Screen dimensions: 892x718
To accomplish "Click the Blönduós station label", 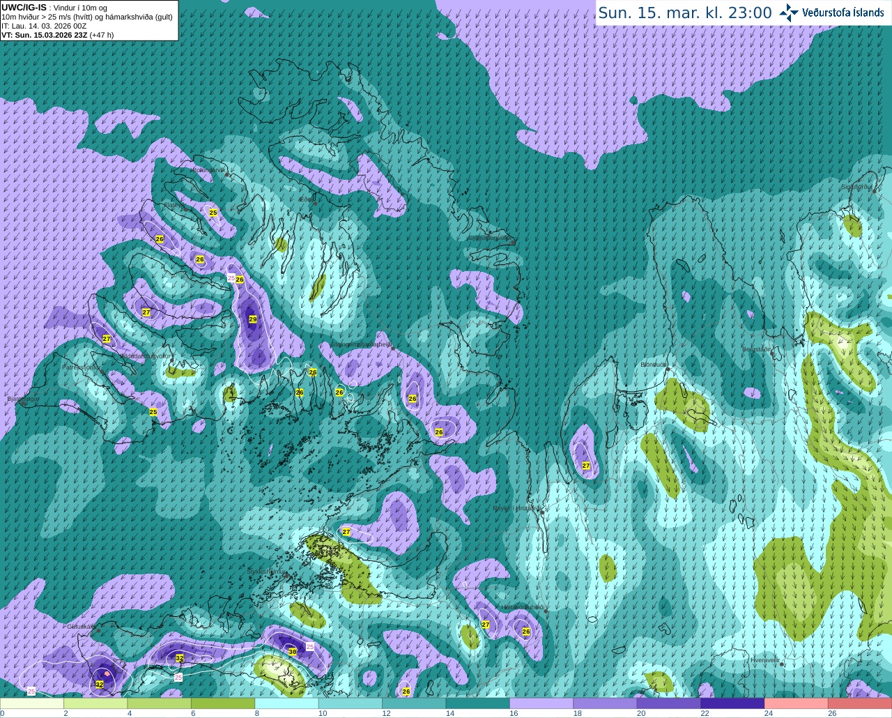I will coord(654,365).
